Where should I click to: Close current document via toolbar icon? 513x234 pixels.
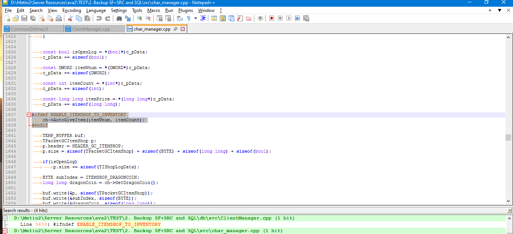point(42,18)
